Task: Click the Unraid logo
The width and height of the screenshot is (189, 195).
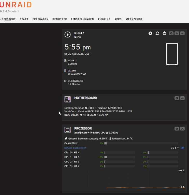Action: pyautogui.click(x=16, y=5)
